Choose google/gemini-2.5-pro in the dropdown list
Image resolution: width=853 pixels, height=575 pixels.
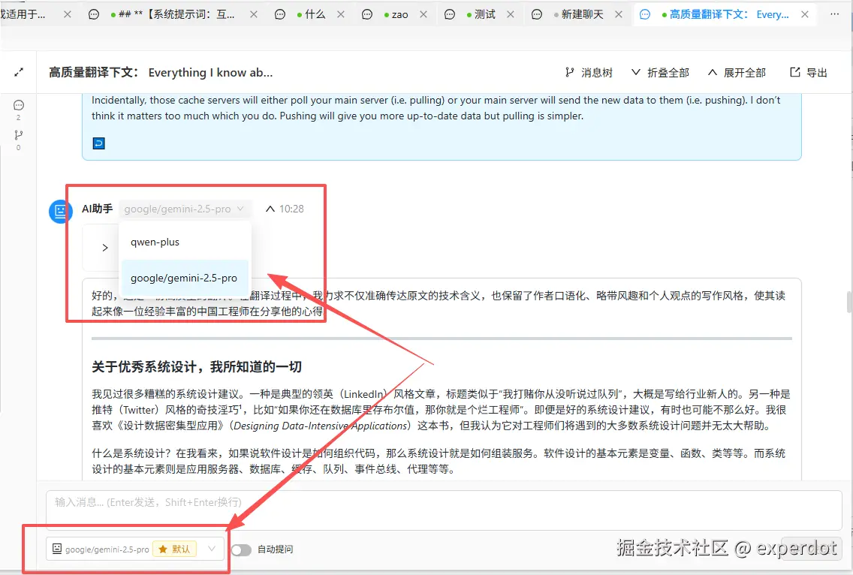tap(185, 278)
